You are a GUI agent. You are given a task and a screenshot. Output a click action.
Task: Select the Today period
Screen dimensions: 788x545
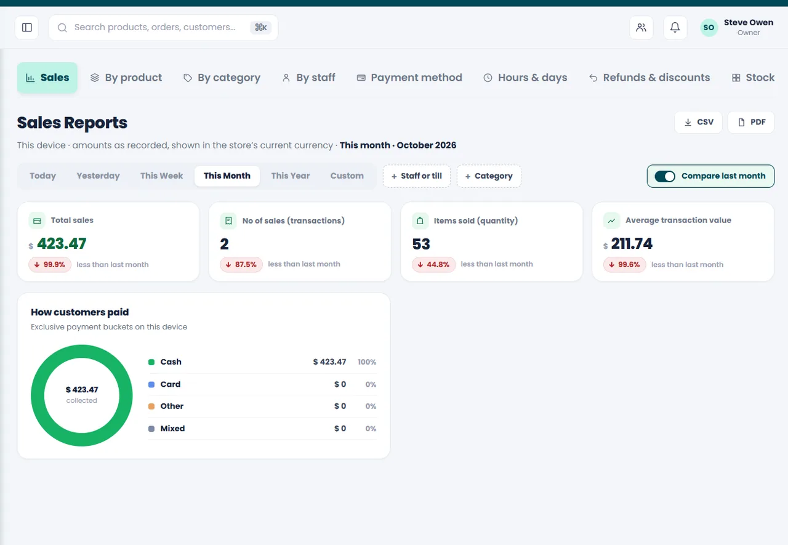tap(42, 176)
